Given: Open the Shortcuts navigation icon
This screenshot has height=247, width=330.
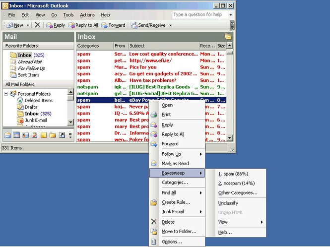Looking at the screenshot, I should 62,135.
